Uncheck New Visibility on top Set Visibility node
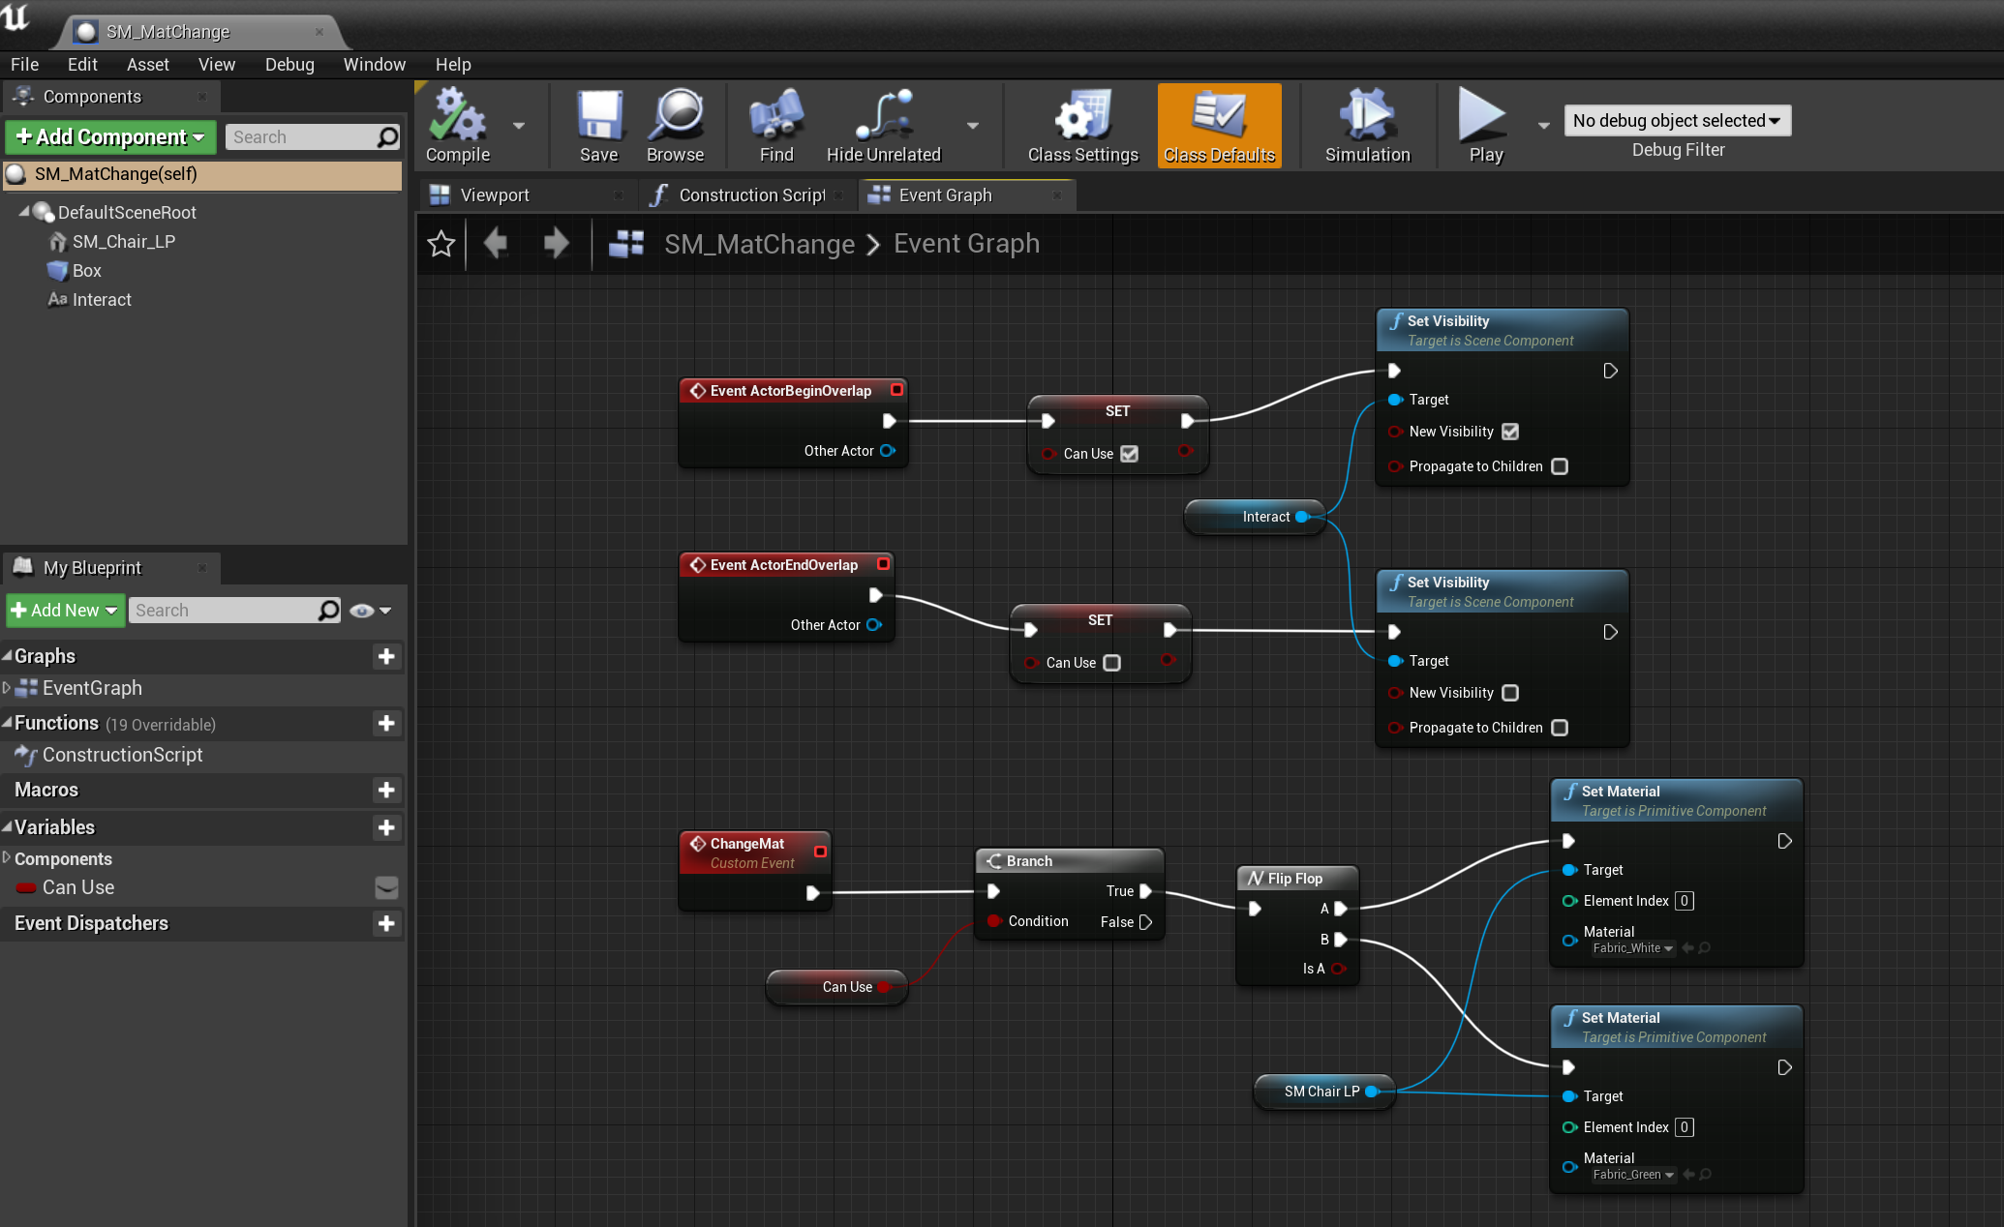The image size is (2004, 1227). (1510, 432)
